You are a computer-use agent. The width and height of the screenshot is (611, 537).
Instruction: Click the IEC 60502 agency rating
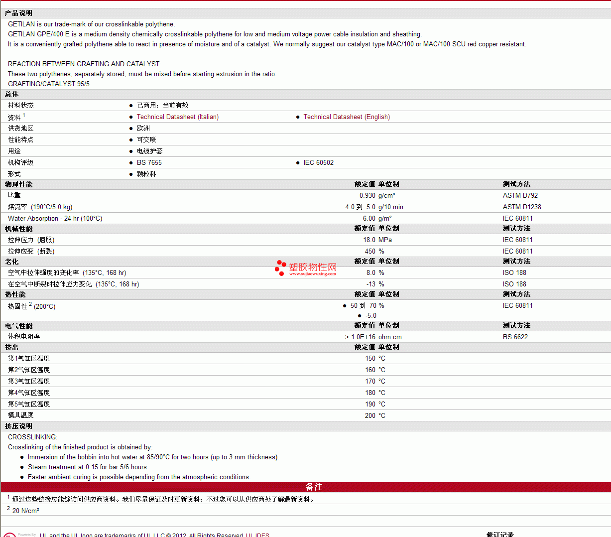319,163
